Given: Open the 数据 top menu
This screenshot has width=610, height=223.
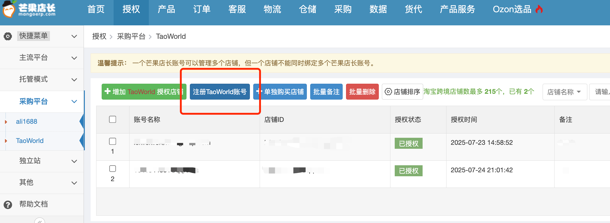Looking at the screenshot, I should [x=378, y=9].
